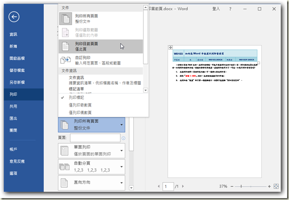Open the Open File tab
289x200 pixels.
click(24, 58)
